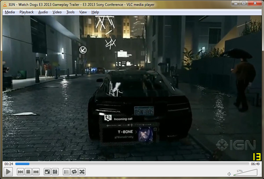Click the VLC cone icon in title bar
264x179 pixels.
(x=5, y=4)
